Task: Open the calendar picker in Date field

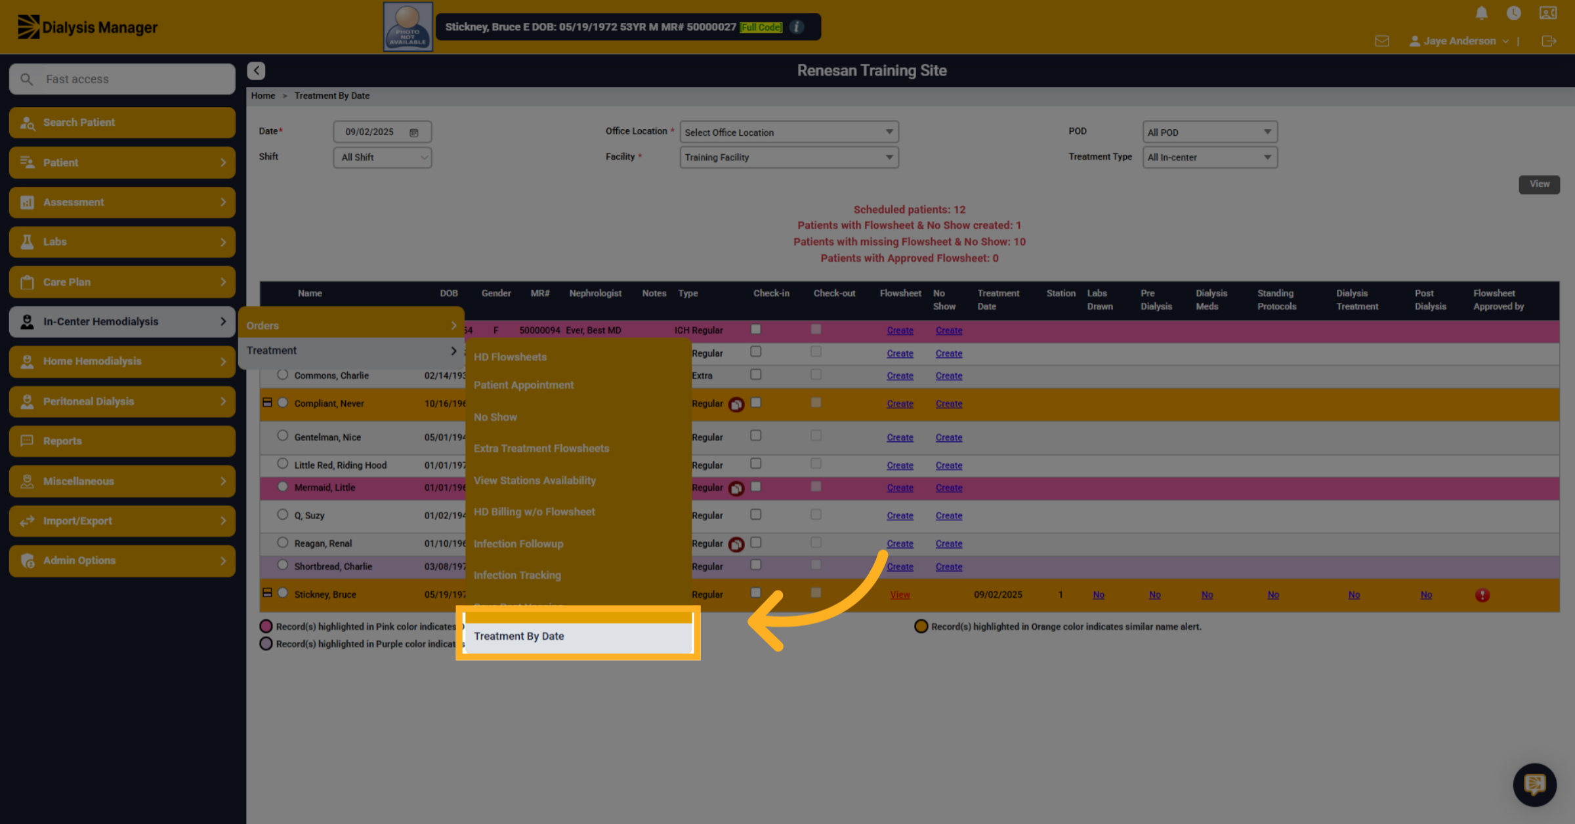Action: coord(414,132)
